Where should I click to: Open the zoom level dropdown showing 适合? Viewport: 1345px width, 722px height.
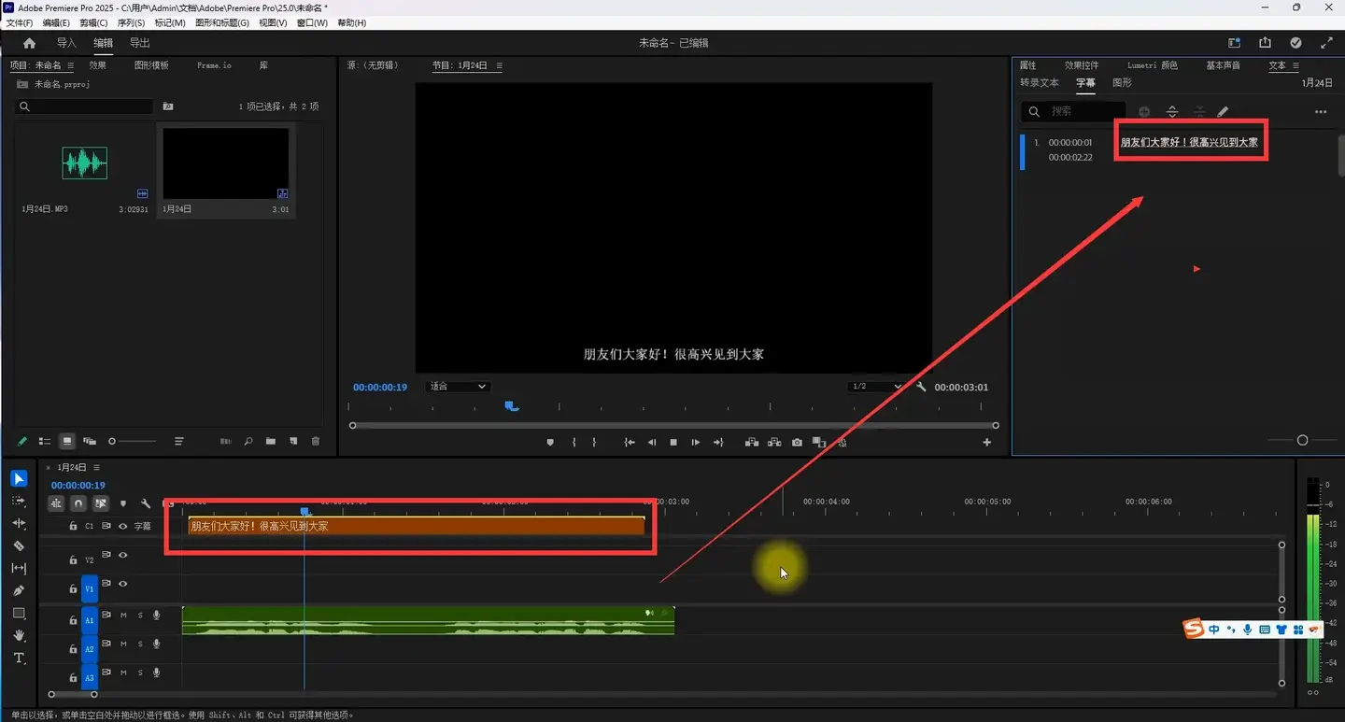(x=457, y=387)
